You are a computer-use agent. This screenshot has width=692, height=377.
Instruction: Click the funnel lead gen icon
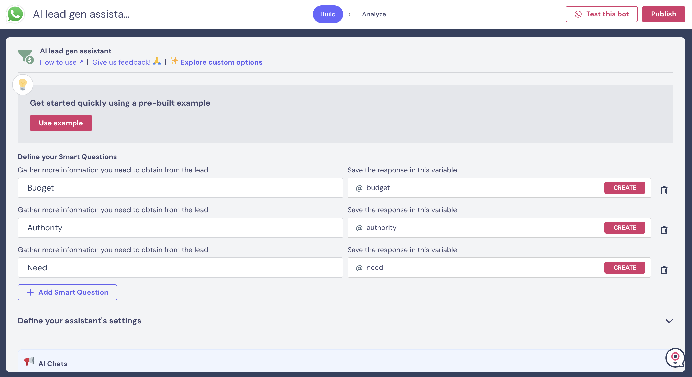tap(26, 56)
